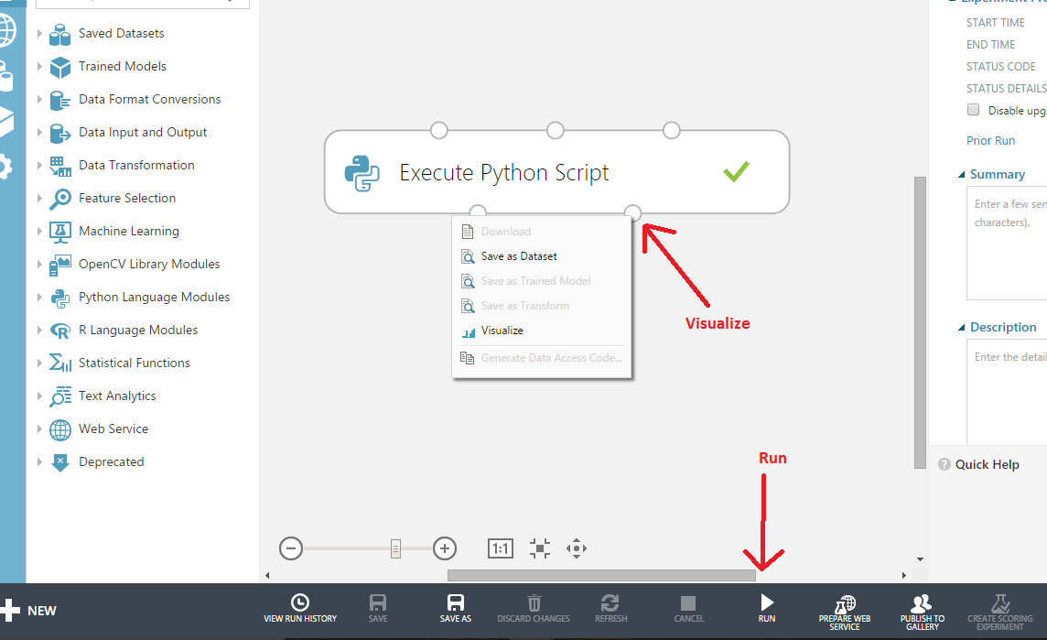Click the Text Analytics icon
1047x640 pixels.
pos(60,396)
